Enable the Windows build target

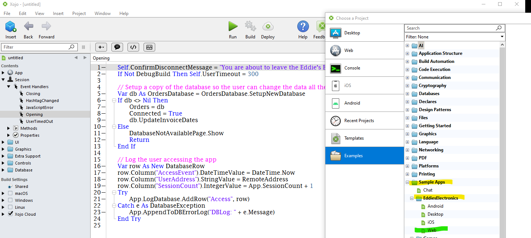click(11, 200)
